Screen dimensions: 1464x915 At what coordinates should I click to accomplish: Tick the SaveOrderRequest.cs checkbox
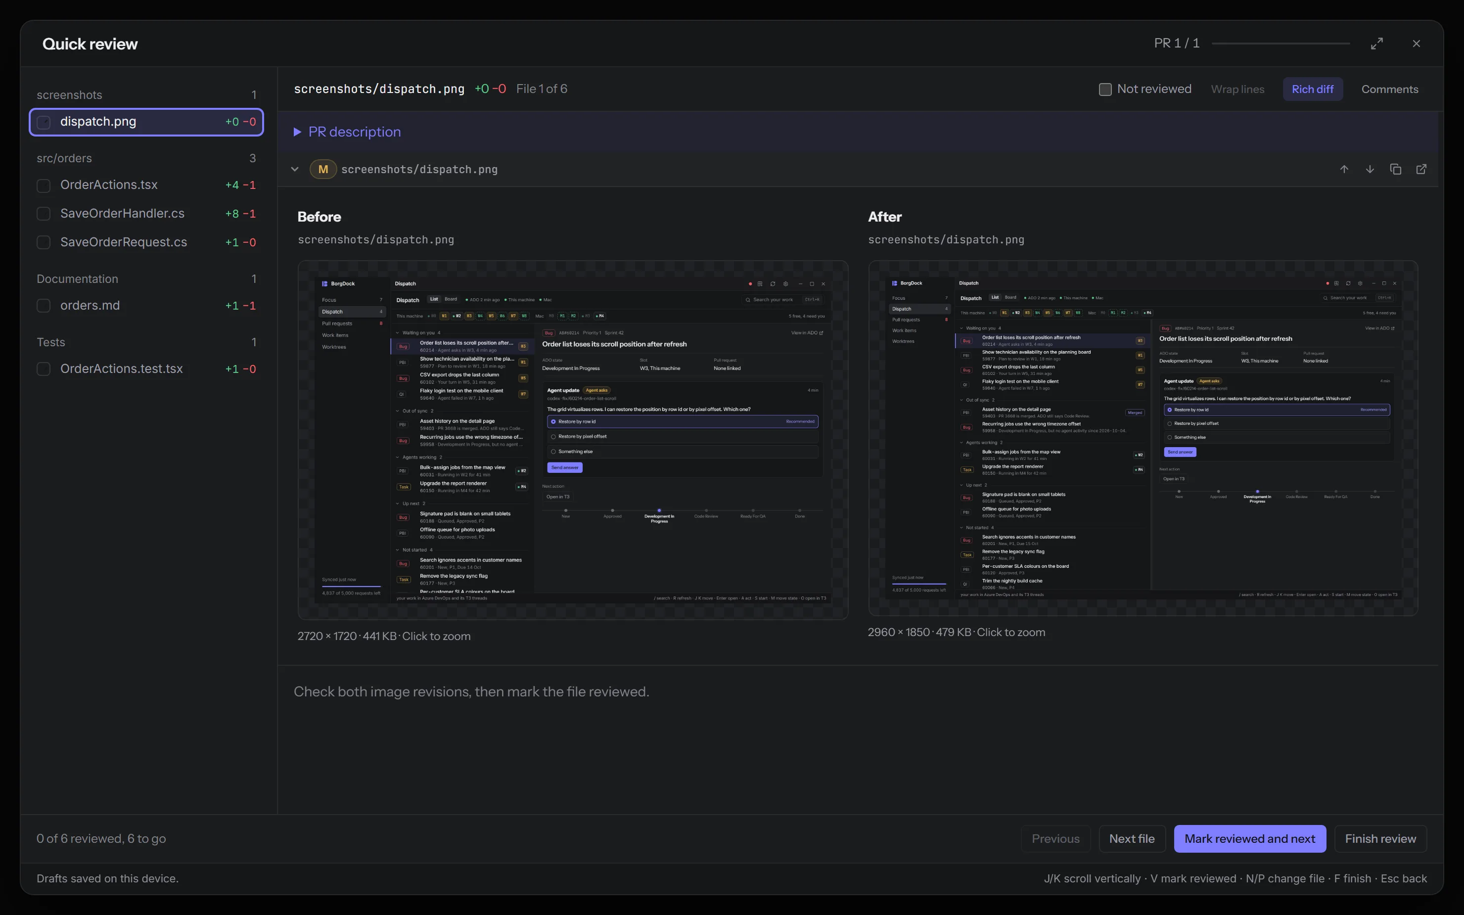(44, 242)
